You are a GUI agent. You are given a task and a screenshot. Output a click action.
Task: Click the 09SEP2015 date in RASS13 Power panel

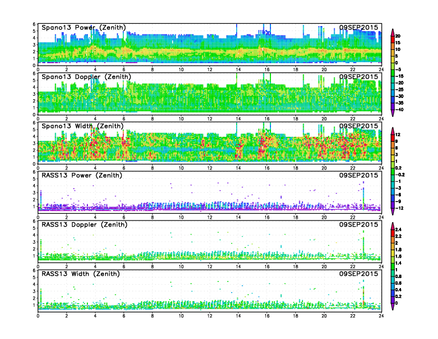point(359,175)
